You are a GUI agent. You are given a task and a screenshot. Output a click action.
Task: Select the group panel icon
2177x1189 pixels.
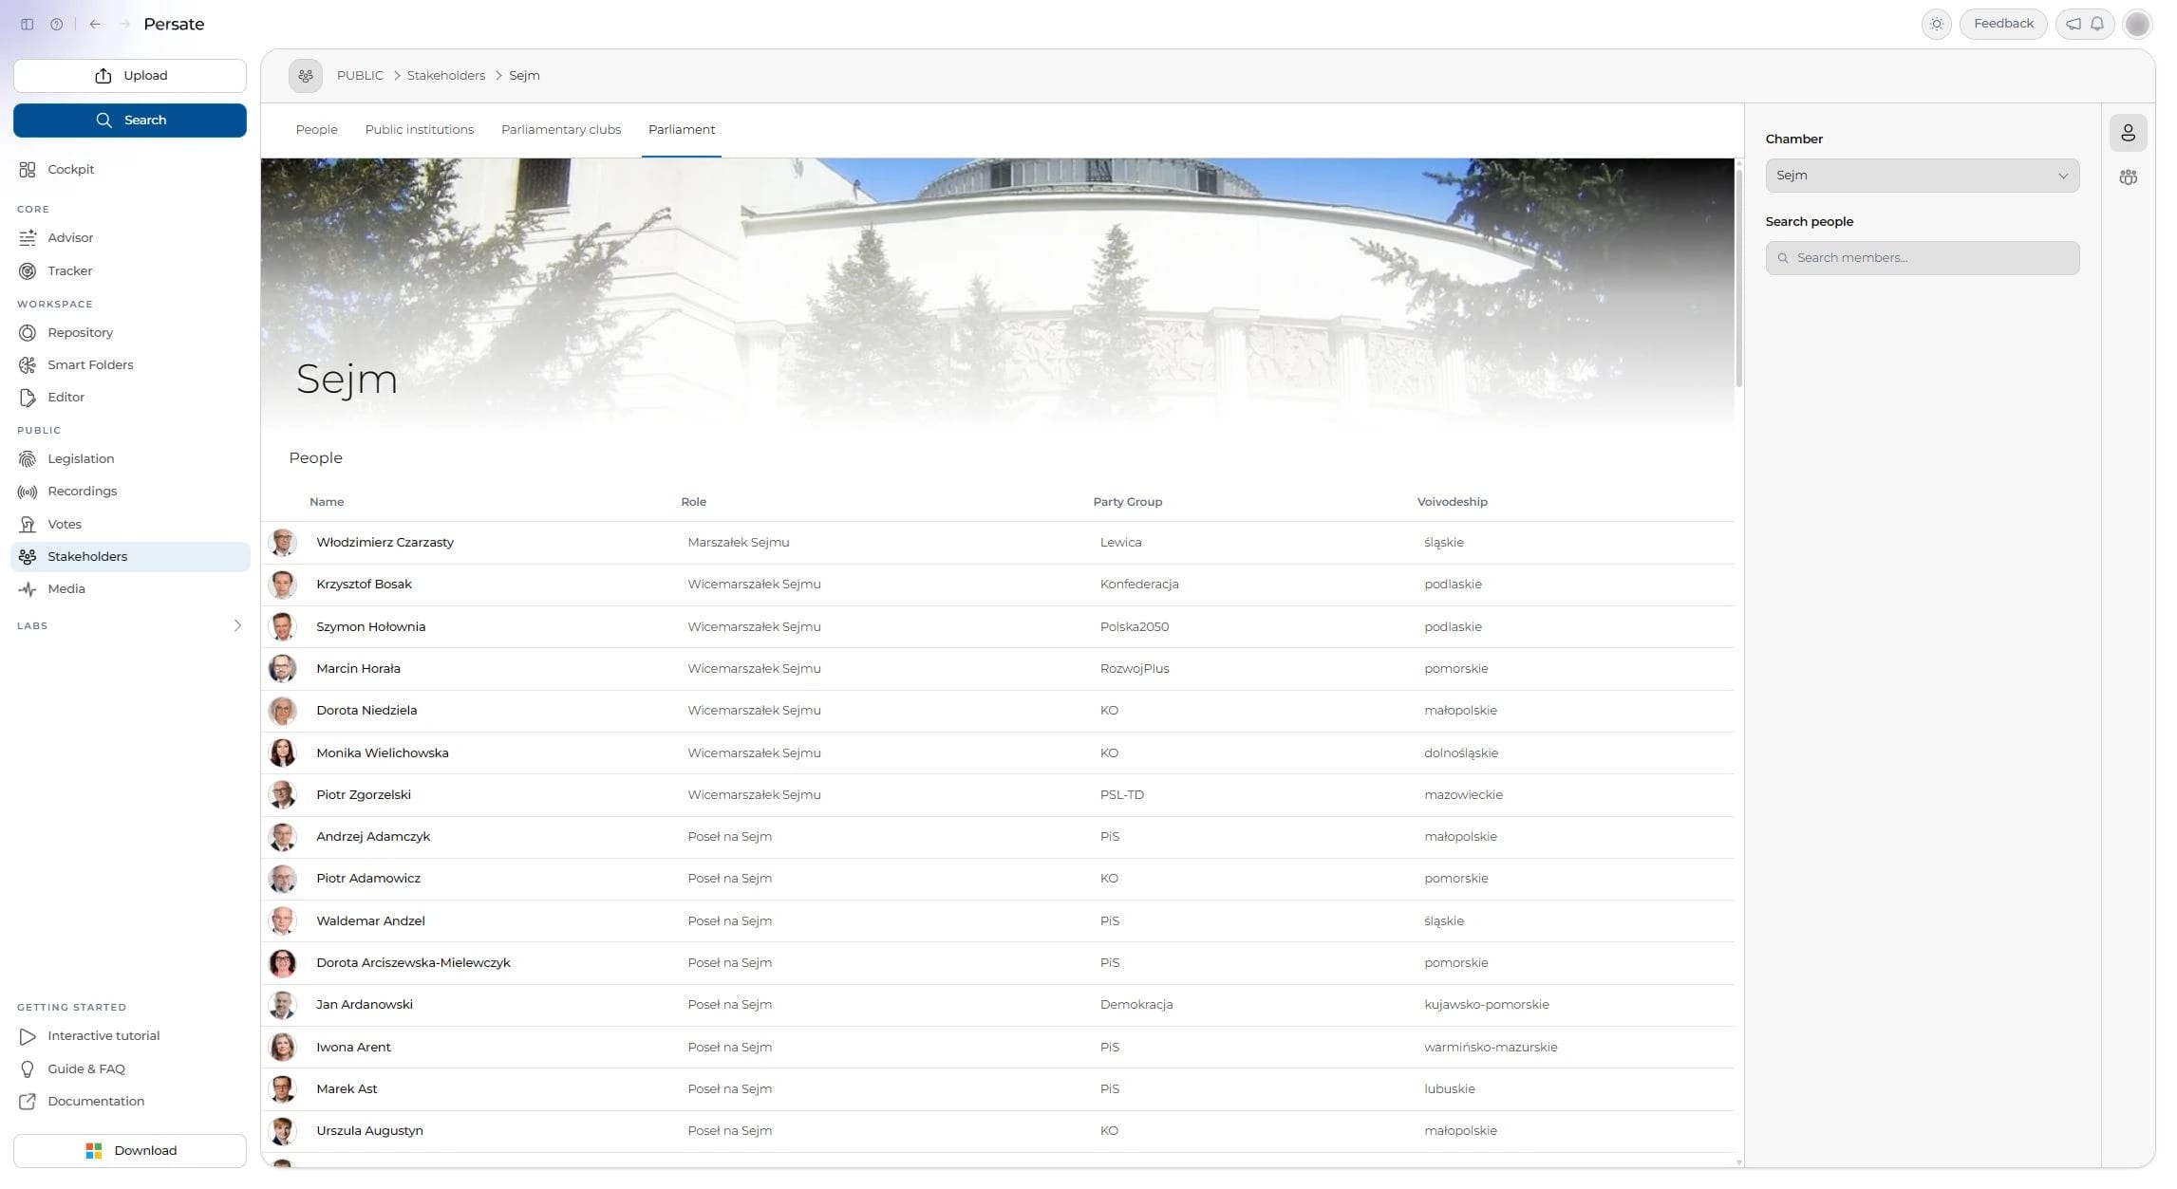pyautogui.click(x=2129, y=177)
